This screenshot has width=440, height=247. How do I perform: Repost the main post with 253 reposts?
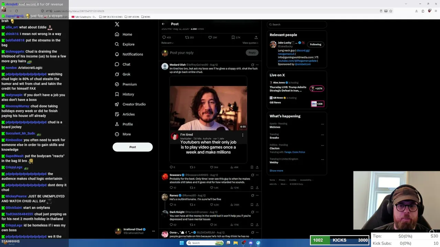[x=187, y=37]
